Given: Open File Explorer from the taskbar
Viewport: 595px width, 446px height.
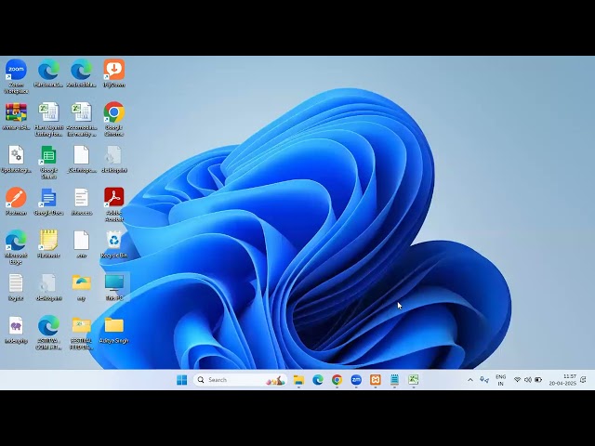Looking at the screenshot, I should [298, 380].
